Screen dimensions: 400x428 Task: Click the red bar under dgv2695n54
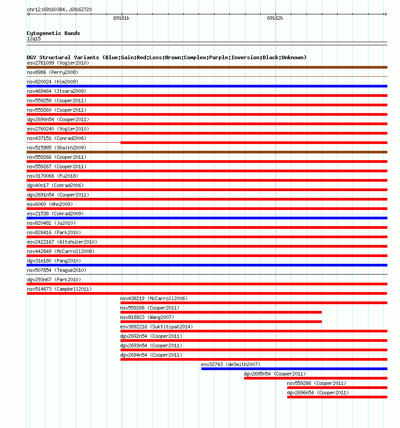coord(316,378)
